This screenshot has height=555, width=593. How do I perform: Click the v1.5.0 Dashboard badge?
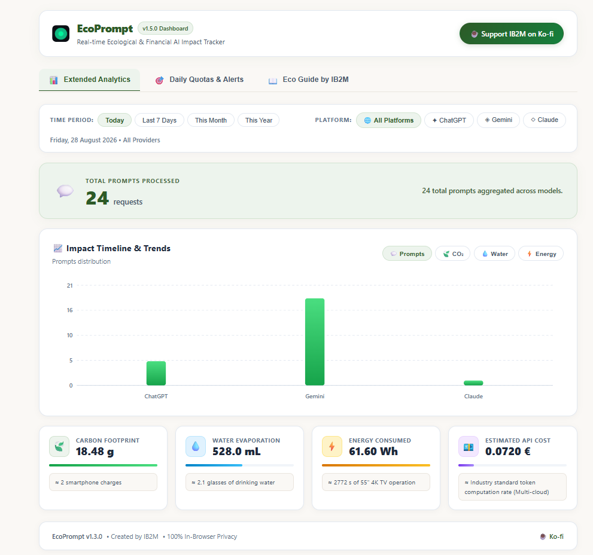point(165,28)
